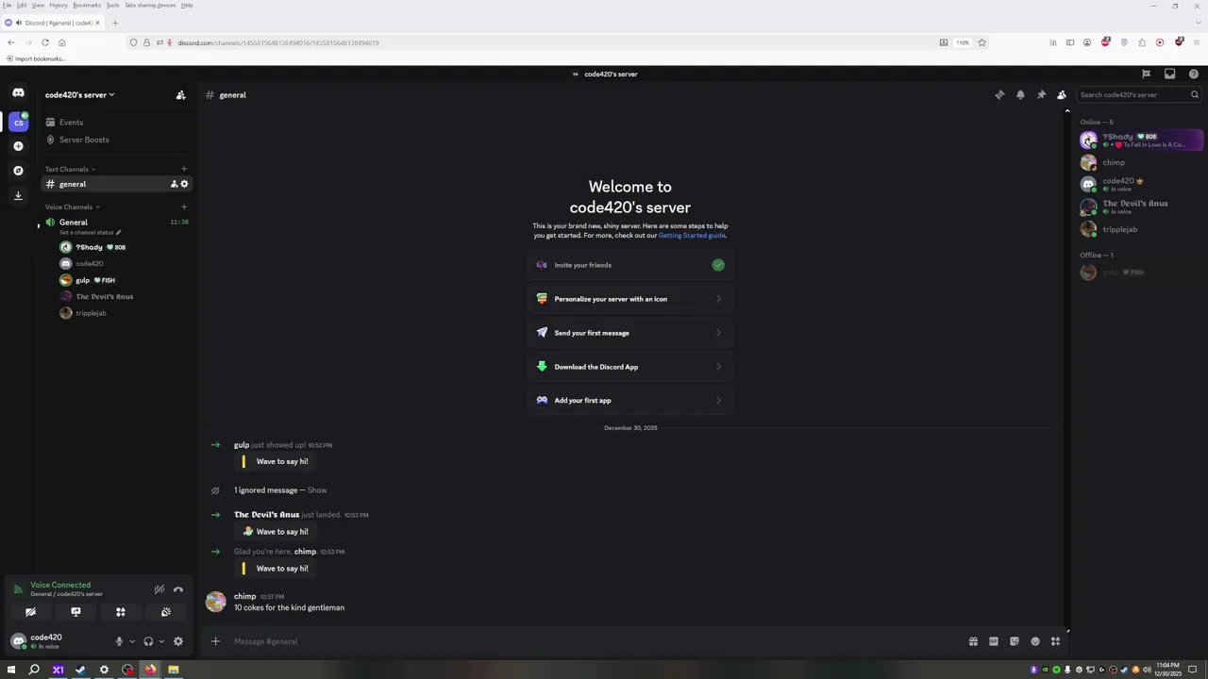Show the ignored message link
Viewport: 1208px width, 679px height.
317,490
